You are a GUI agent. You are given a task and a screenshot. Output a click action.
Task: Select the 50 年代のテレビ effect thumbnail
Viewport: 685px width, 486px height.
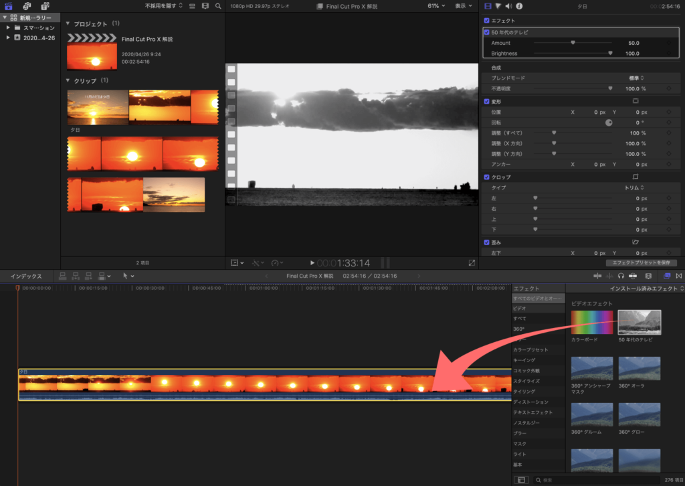click(x=639, y=322)
